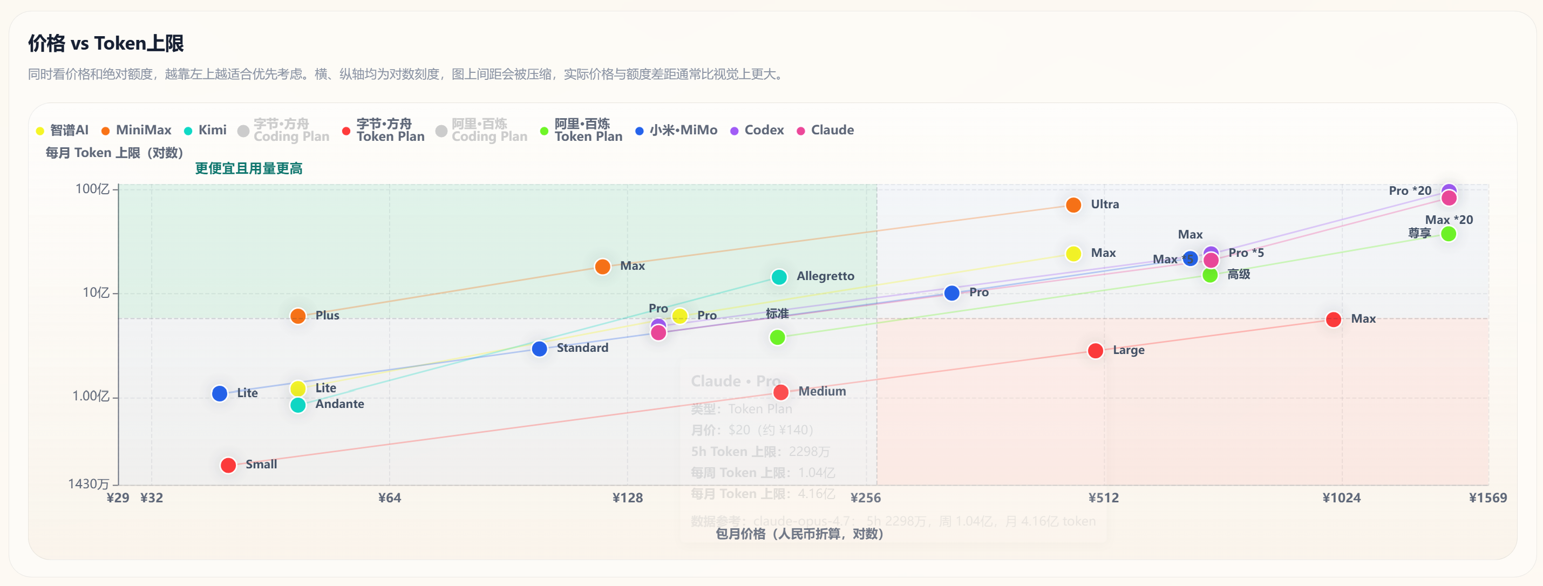Select the pink Claude Max *5 point

pyautogui.click(x=1211, y=261)
